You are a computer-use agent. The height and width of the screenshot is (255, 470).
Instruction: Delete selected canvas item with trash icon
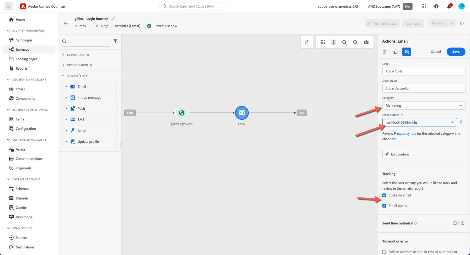coord(307,42)
